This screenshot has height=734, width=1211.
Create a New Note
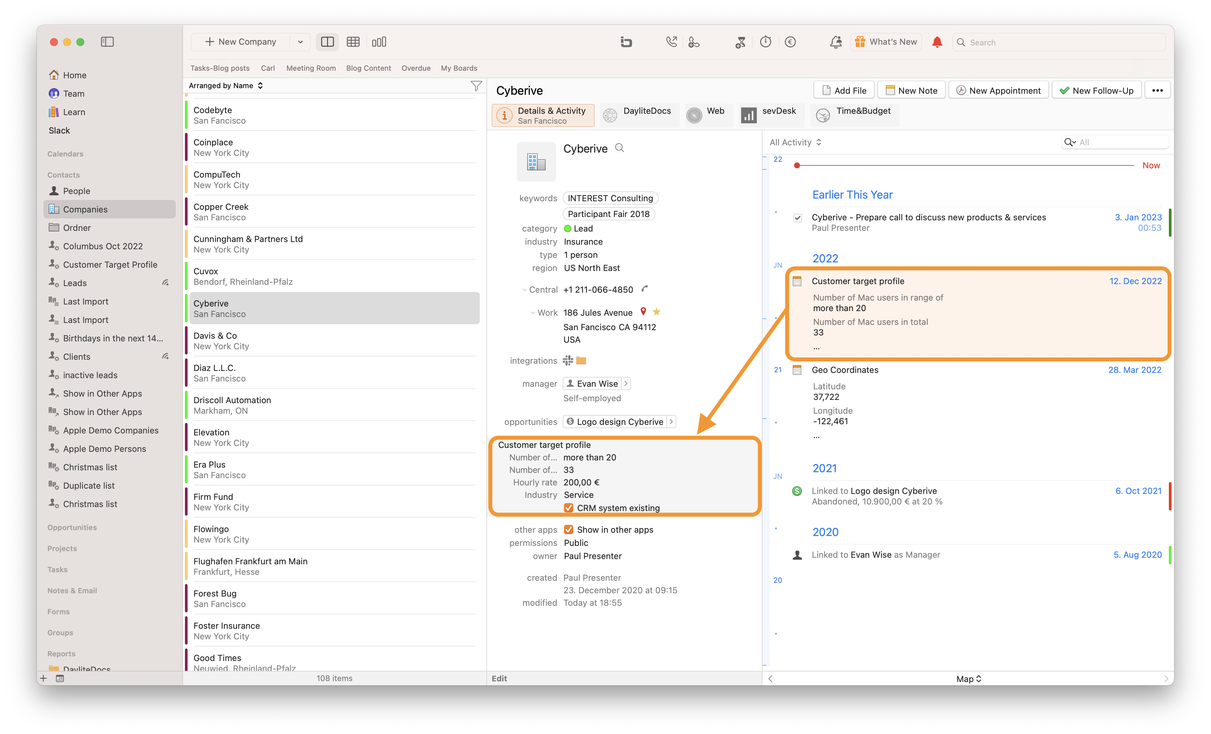[x=911, y=90]
